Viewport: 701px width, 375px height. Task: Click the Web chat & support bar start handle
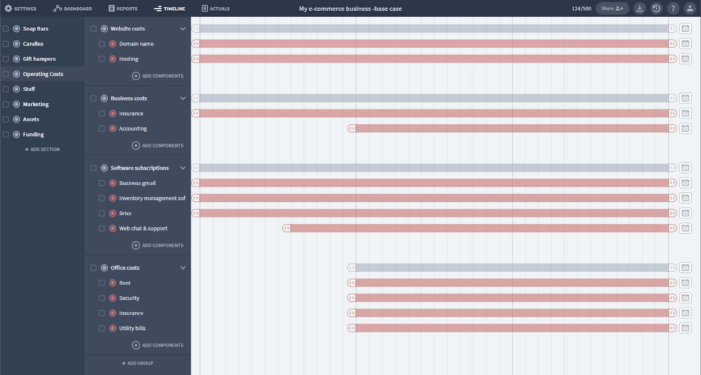point(286,228)
